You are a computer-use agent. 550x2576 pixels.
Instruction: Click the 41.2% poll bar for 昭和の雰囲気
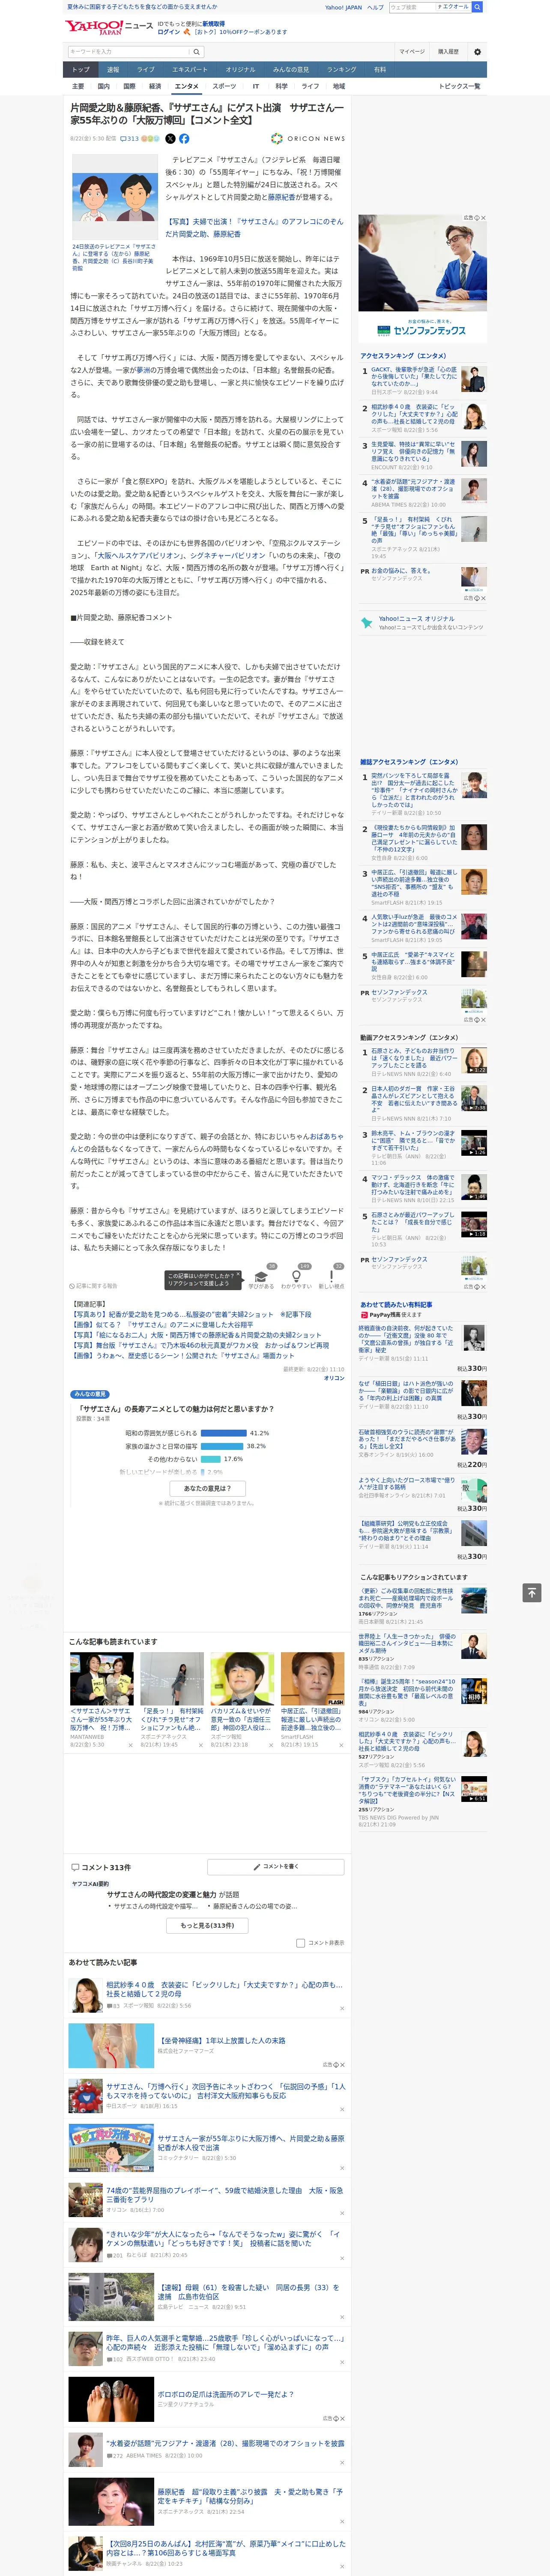(x=224, y=1433)
